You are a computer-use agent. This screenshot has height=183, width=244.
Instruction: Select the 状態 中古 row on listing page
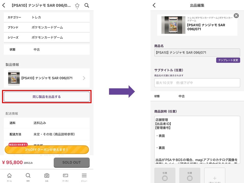coord(47,50)
